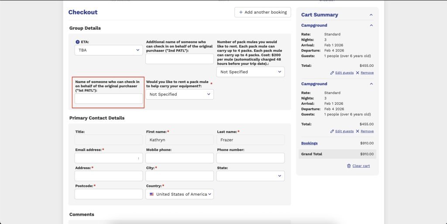Click the ETA help question-mark icon

click(x=78, y=42)
